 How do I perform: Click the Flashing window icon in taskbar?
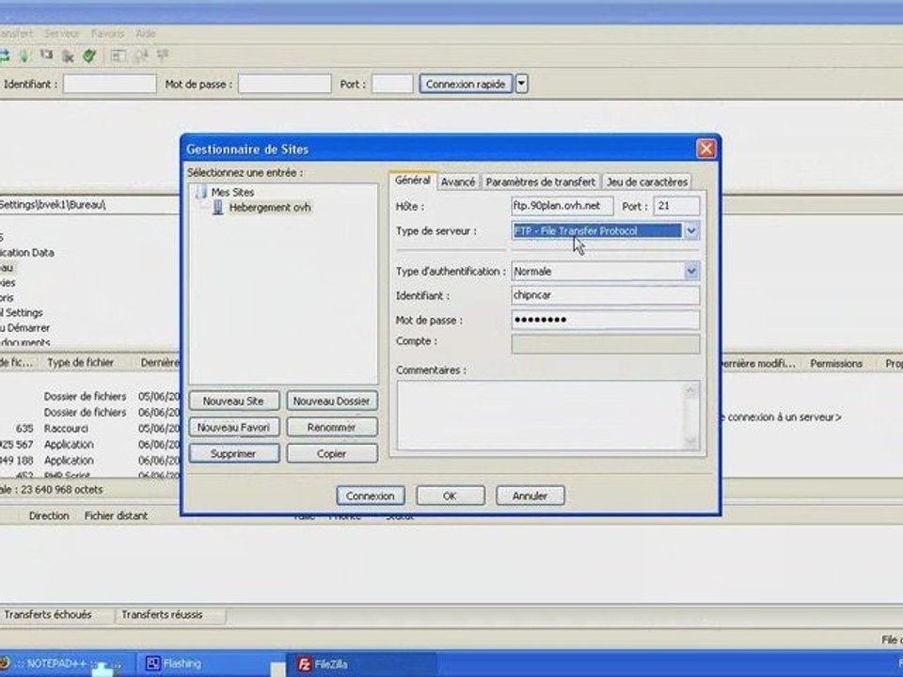click(x=152, y=664)
